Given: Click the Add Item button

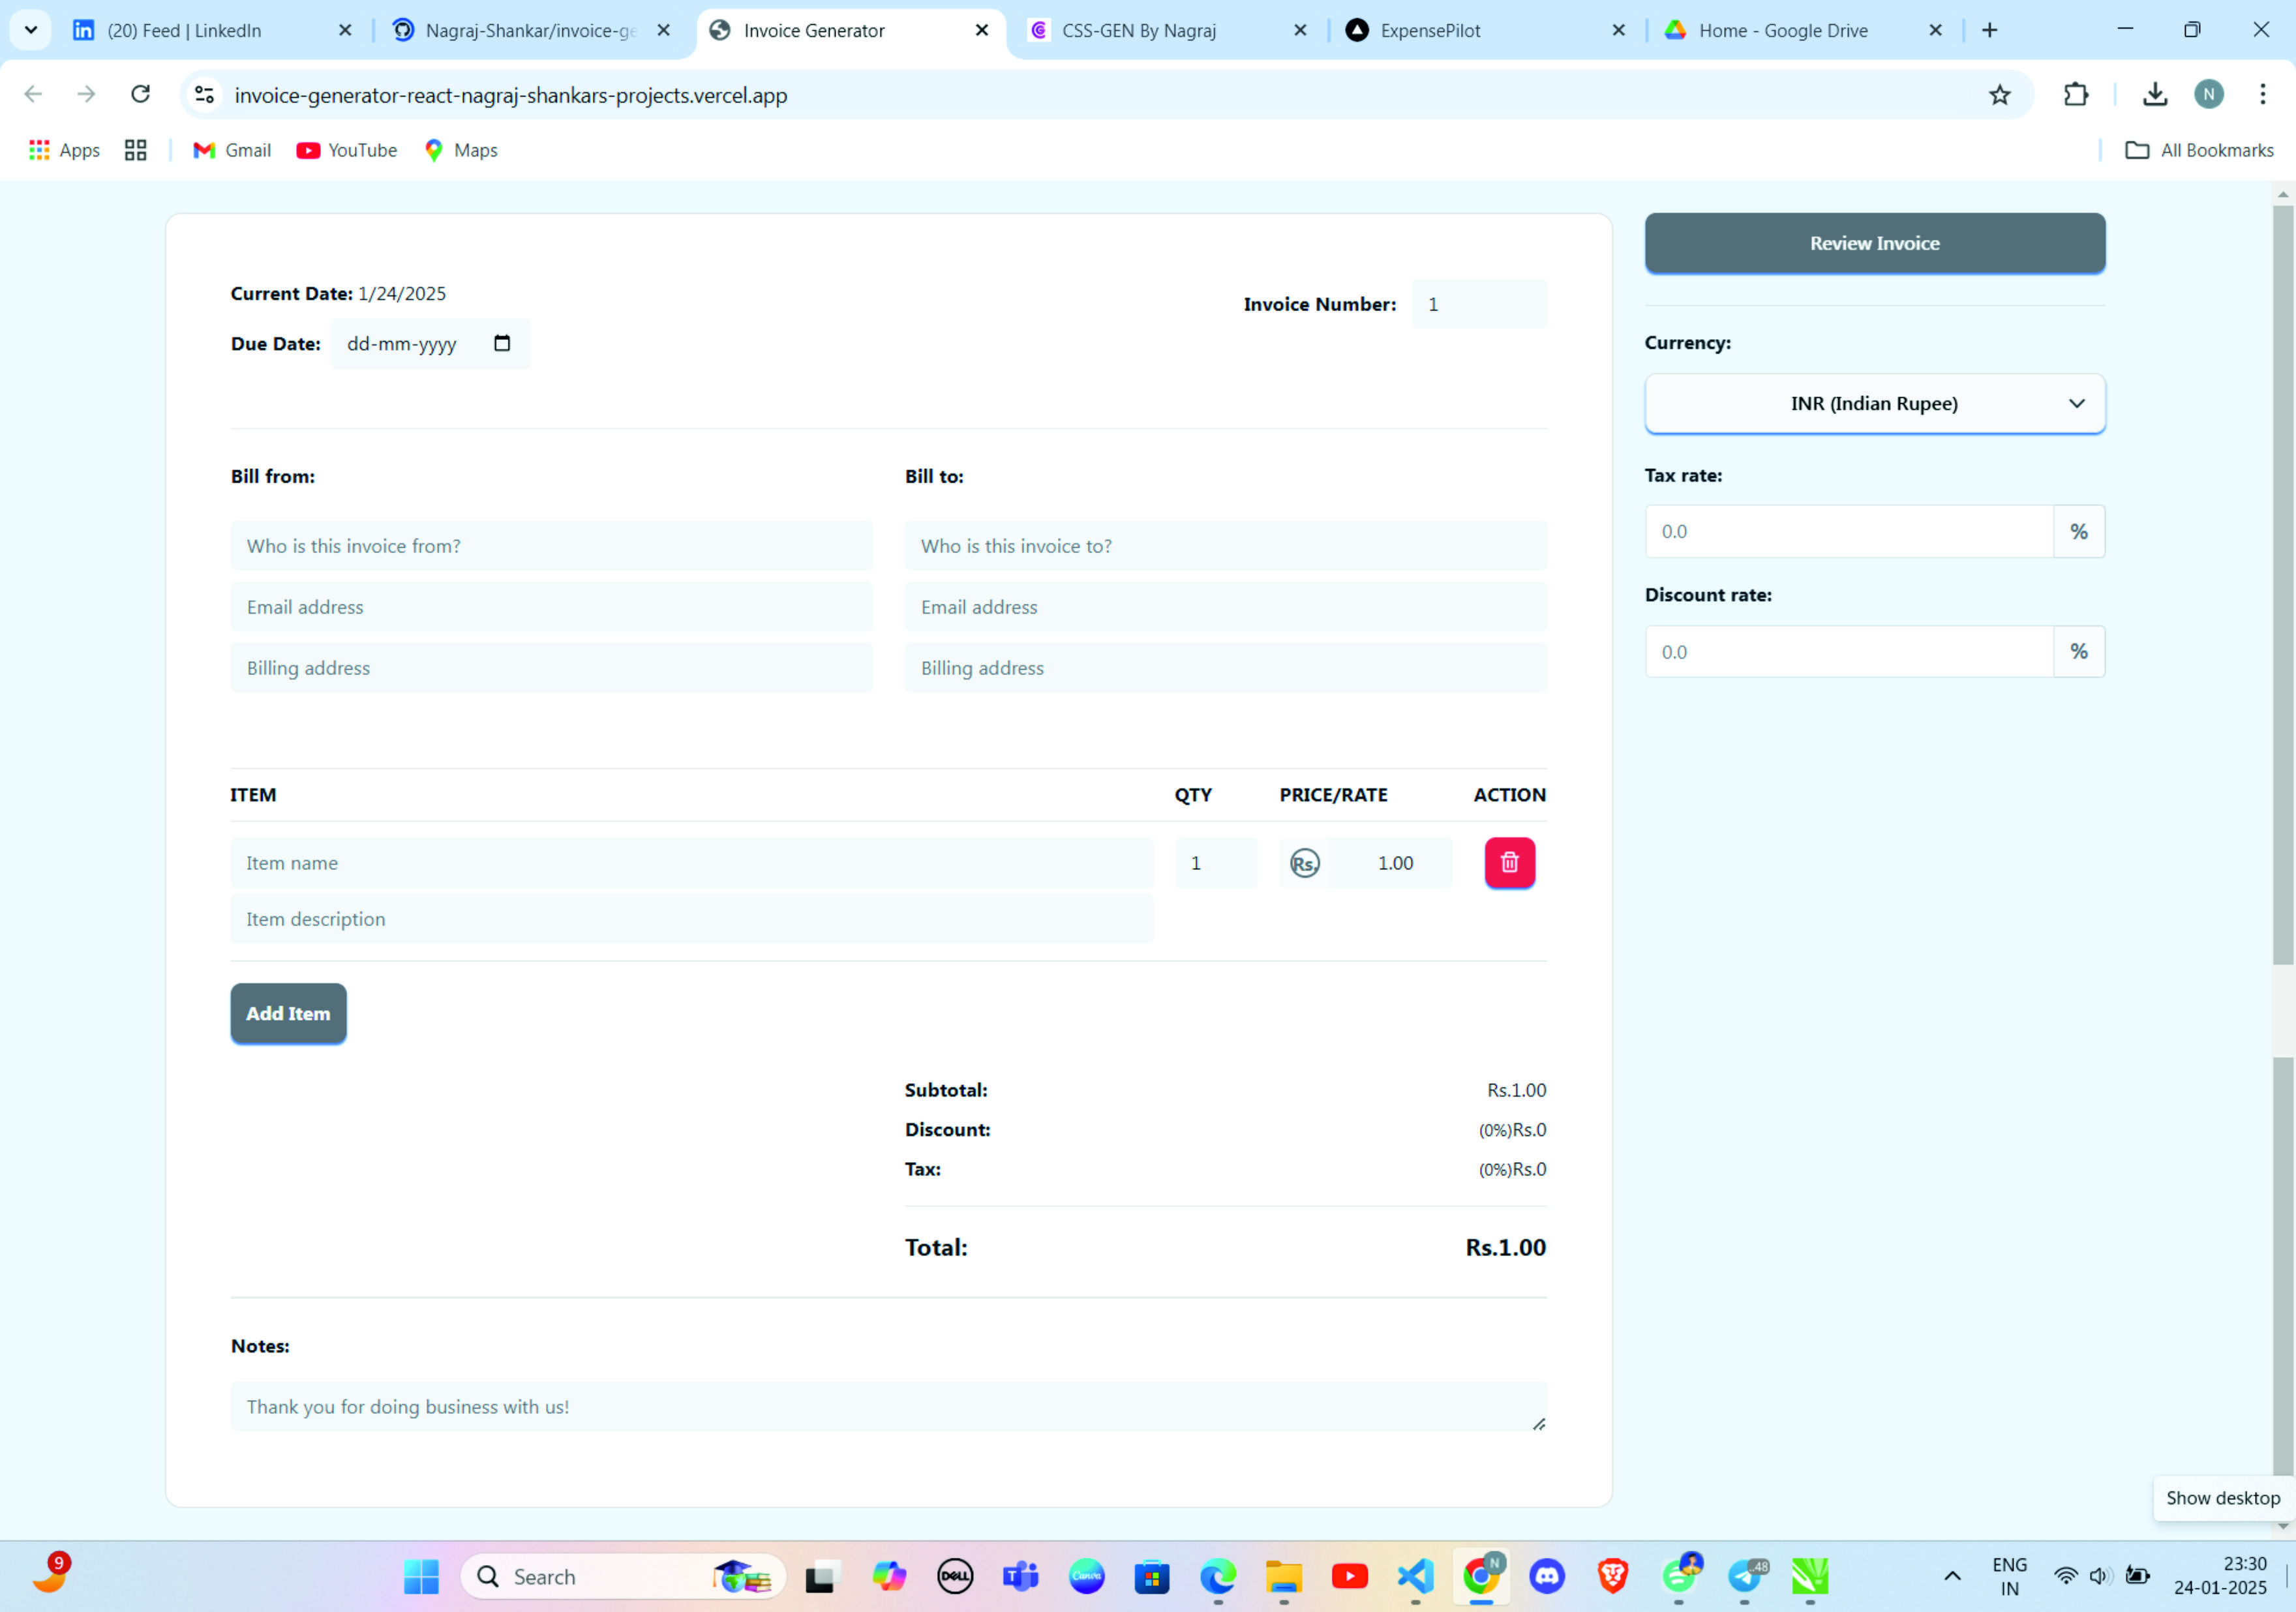Looking at the screenshot, I should point(288,1013).
